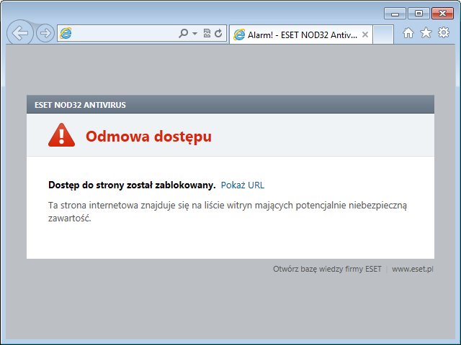Click the Compatibility View broken-page icon

pos(207,34)
